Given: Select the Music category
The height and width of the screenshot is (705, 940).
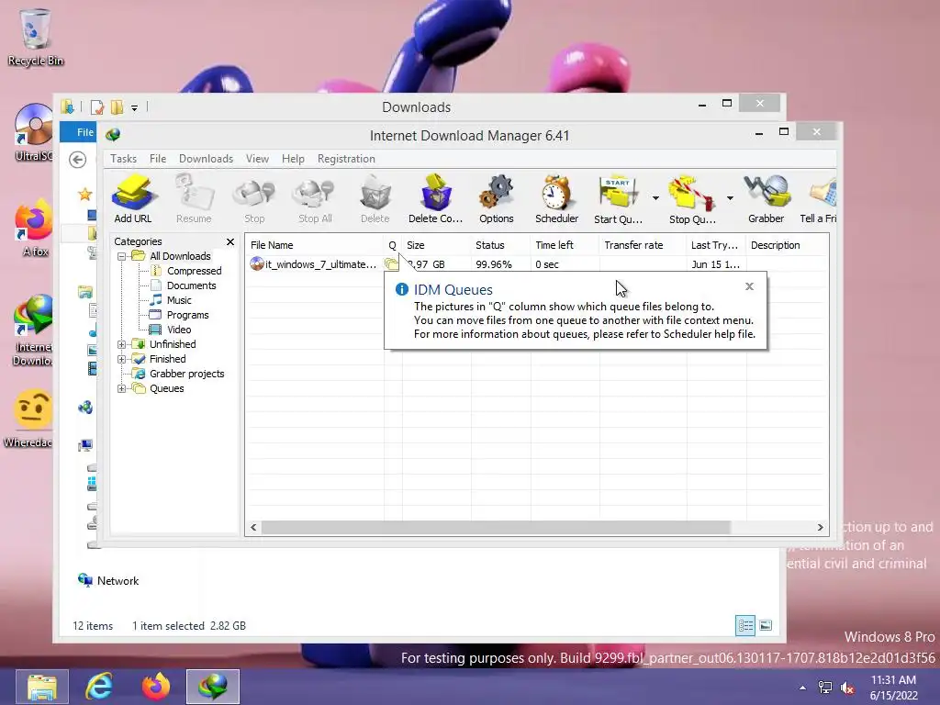Looking at the screenshot, I should [x=179, y=300].
